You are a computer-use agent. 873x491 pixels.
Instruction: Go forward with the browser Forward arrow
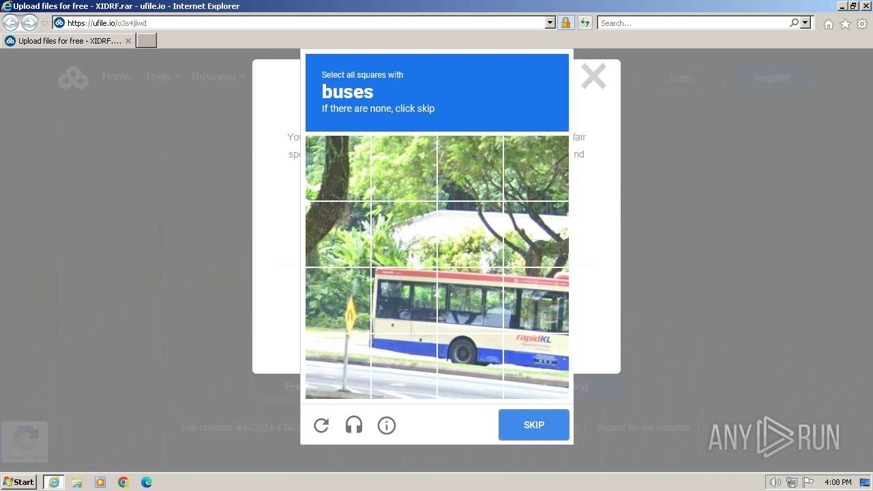[29, 23]
